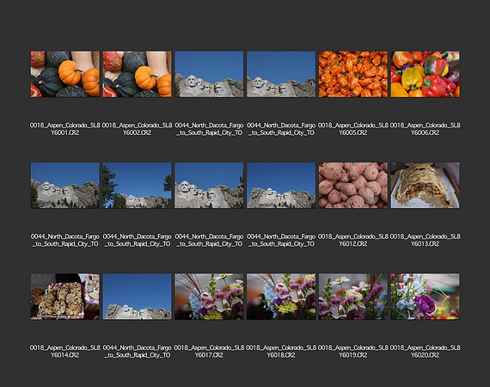The width and height of the screenshot is (490, 387).
Task: Click filename ending Y6013.CR2
Action: click(x=425, y=240)
